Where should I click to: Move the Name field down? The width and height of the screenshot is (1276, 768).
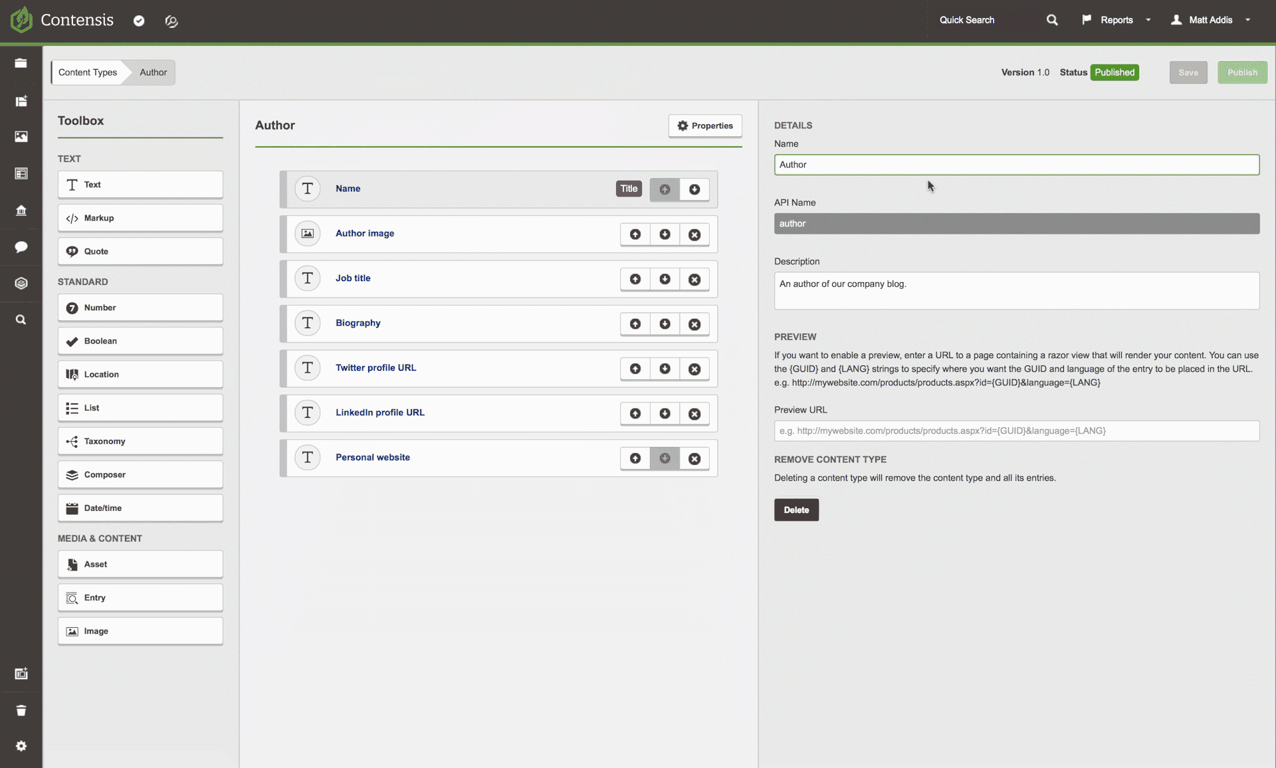(x=694, y=189)
